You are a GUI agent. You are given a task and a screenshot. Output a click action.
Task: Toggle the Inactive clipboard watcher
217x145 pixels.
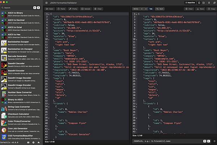[x=190, y=3]
